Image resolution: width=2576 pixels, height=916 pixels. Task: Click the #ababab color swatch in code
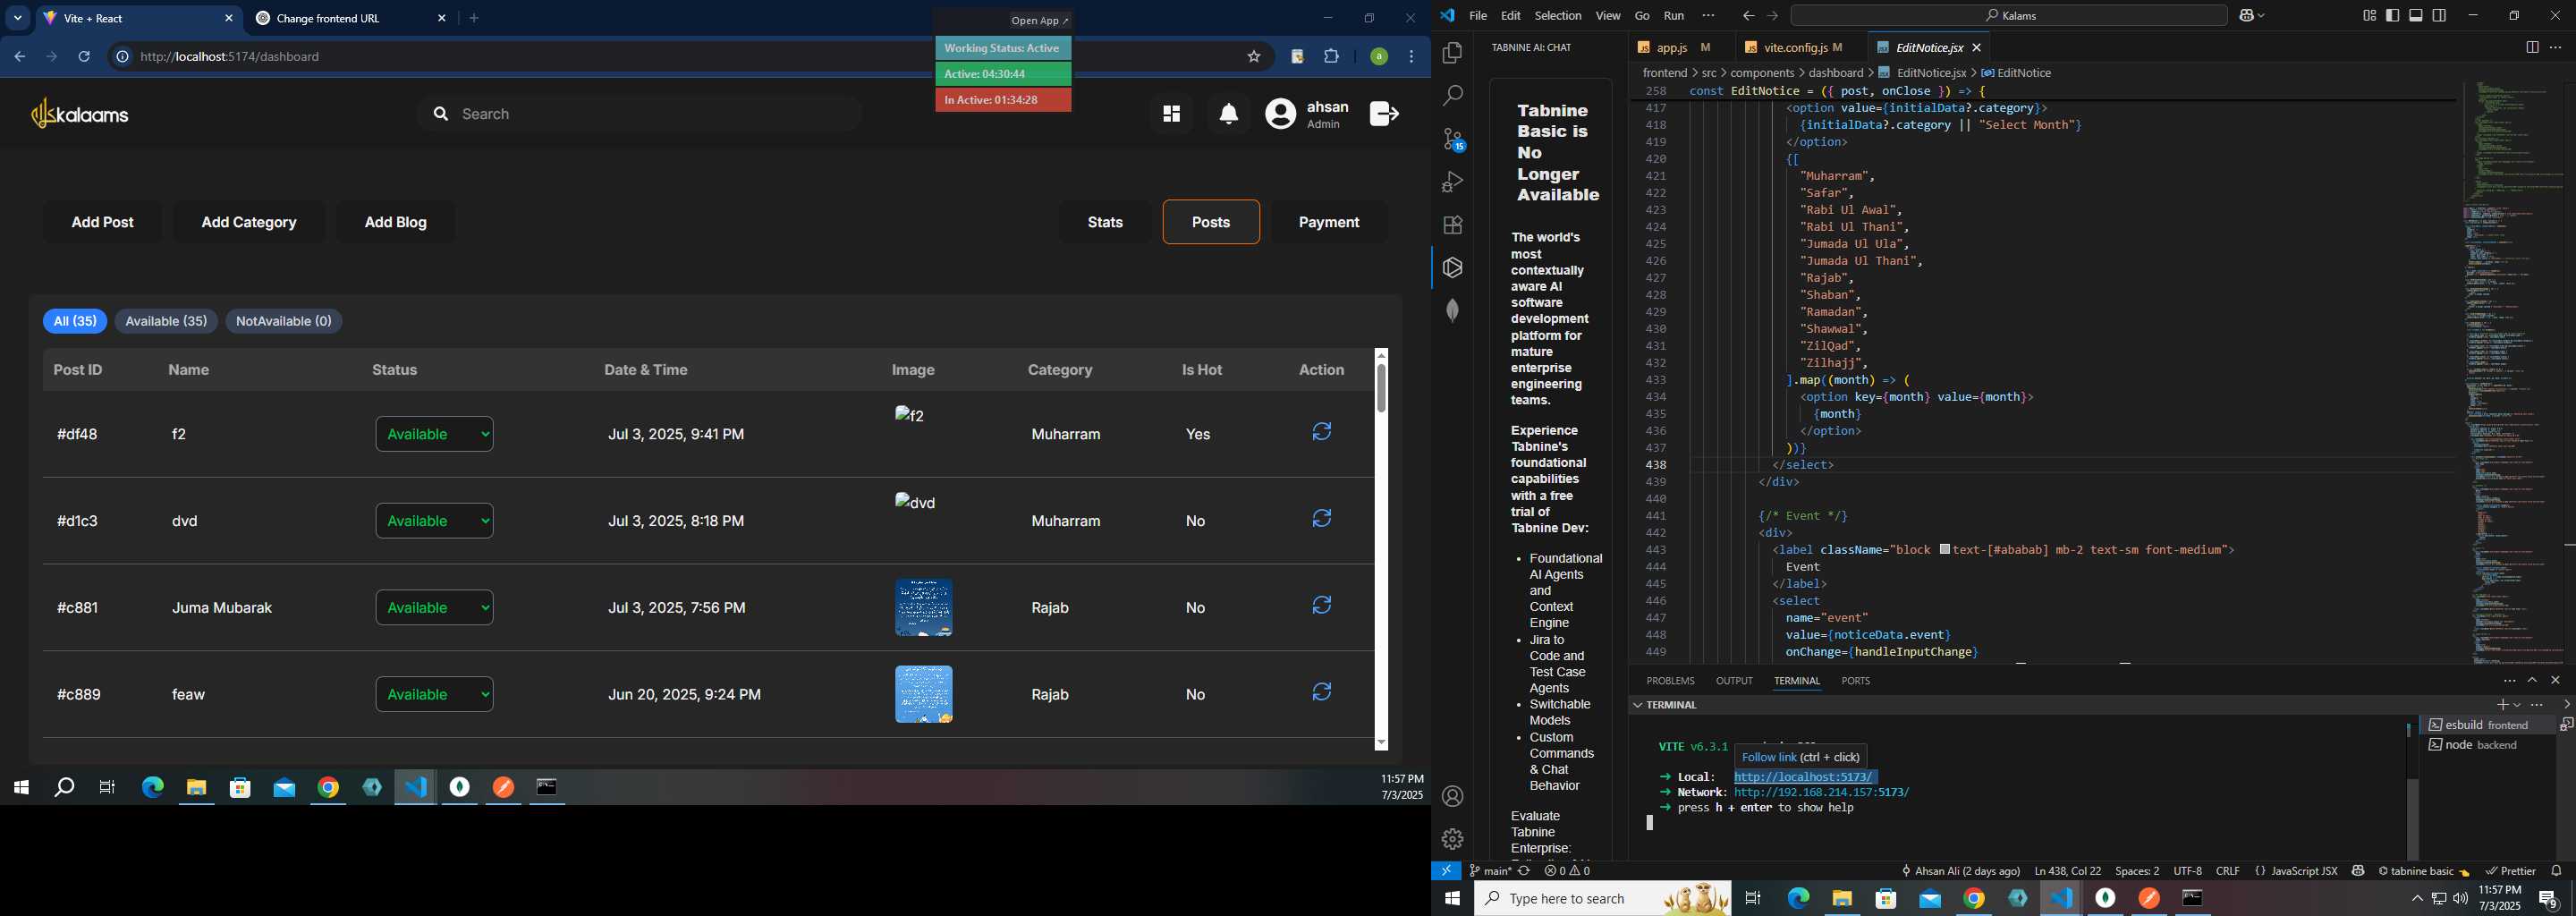(x=1944, y=549)
